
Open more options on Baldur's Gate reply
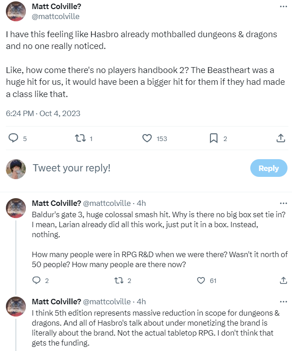[x=283, y=203]
